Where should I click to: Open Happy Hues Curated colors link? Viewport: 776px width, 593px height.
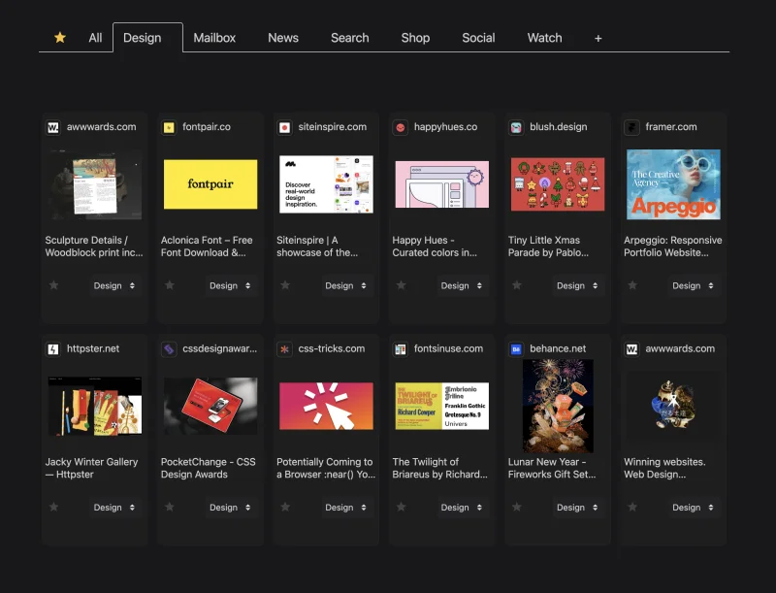click(435, 246)
